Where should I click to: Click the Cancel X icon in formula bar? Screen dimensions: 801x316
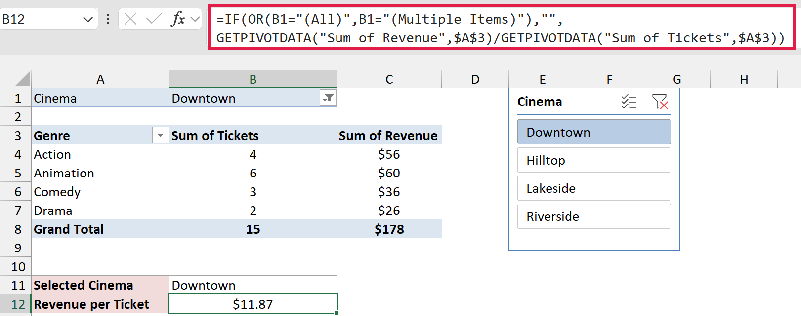coord(130,19)
